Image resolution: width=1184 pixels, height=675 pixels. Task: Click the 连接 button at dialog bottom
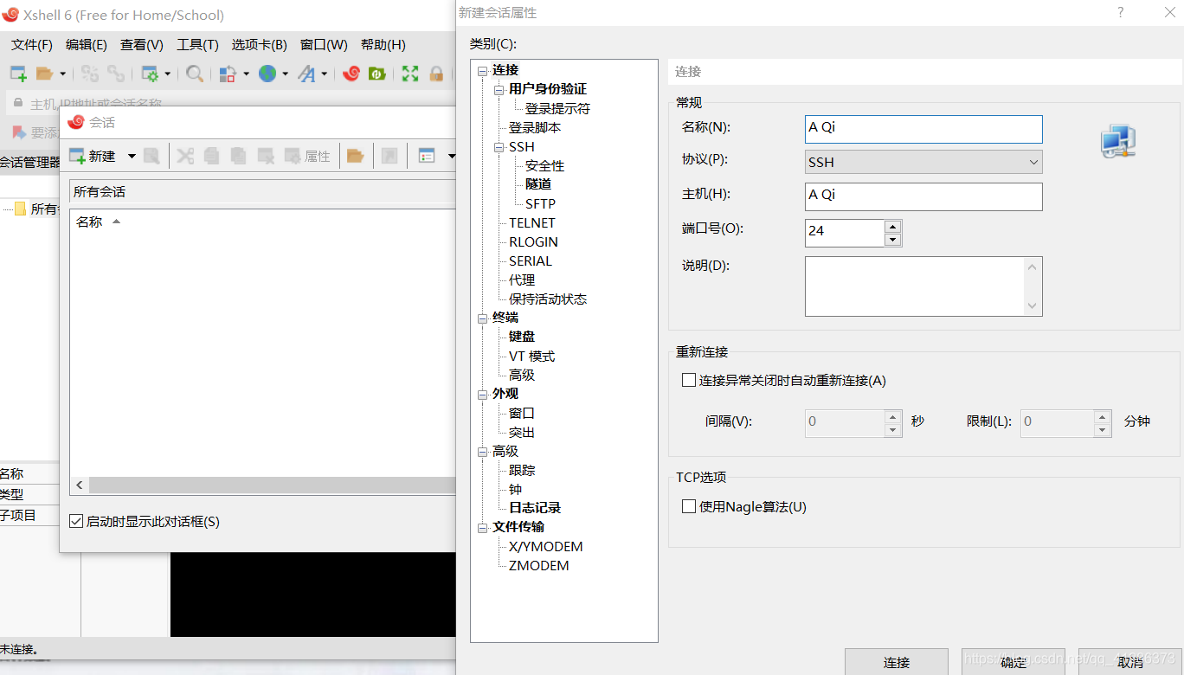897,662
